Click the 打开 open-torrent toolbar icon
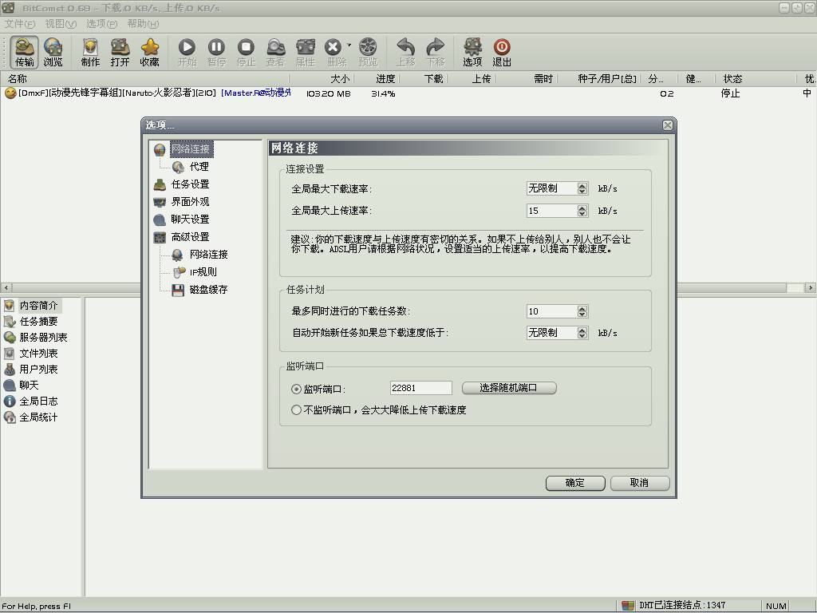This screenshot has height=613, width=817. point(120,52)
